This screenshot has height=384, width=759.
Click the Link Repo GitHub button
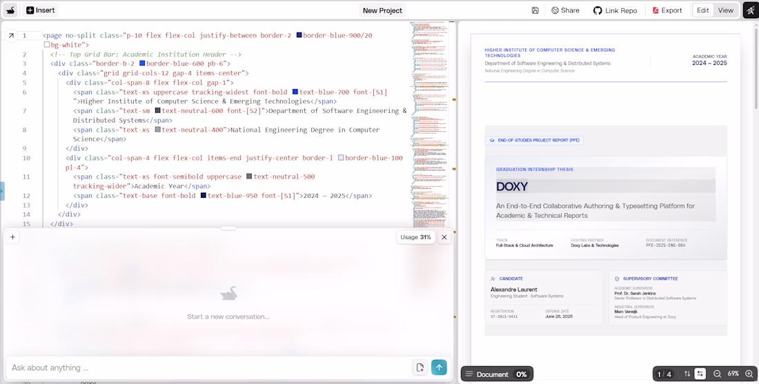coord(615,10)
